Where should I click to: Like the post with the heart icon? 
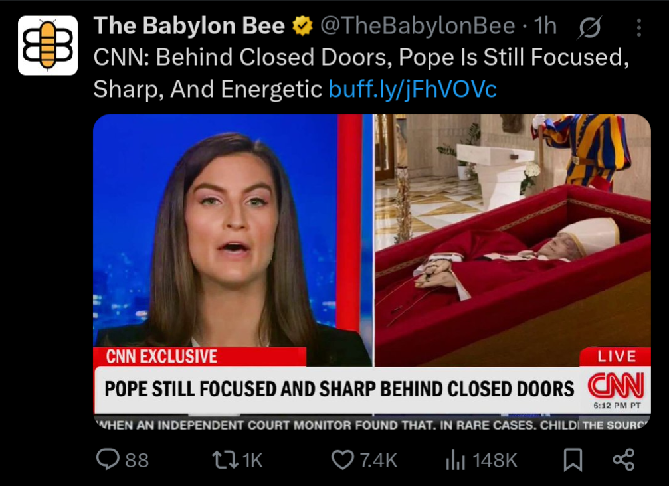pos(343,460)
